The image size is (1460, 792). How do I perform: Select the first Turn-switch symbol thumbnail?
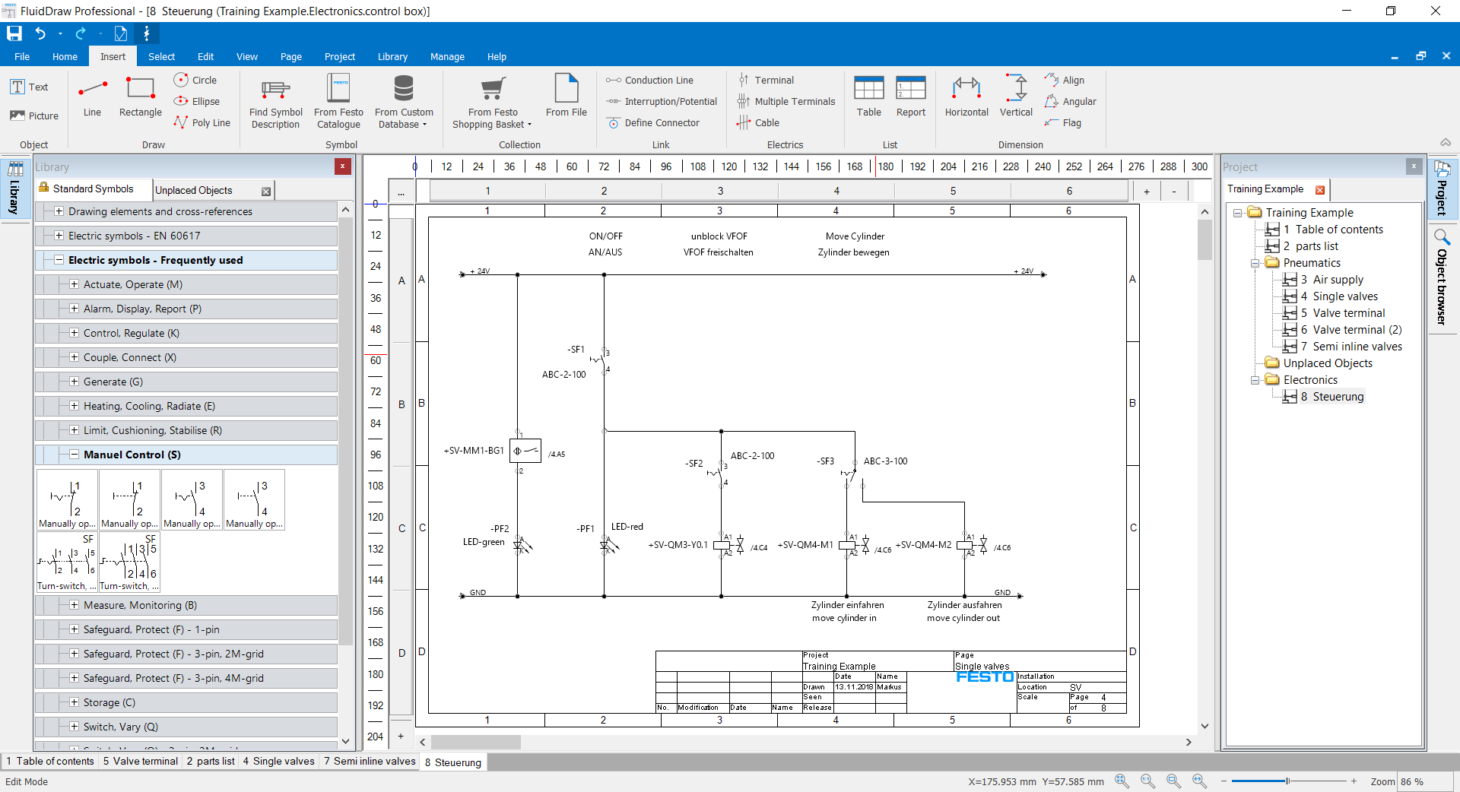point(67,562)
